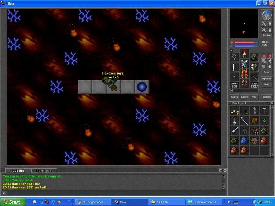Click the Logout button
275x206 pixels.
pyautogui.click(x=267, y=97)
